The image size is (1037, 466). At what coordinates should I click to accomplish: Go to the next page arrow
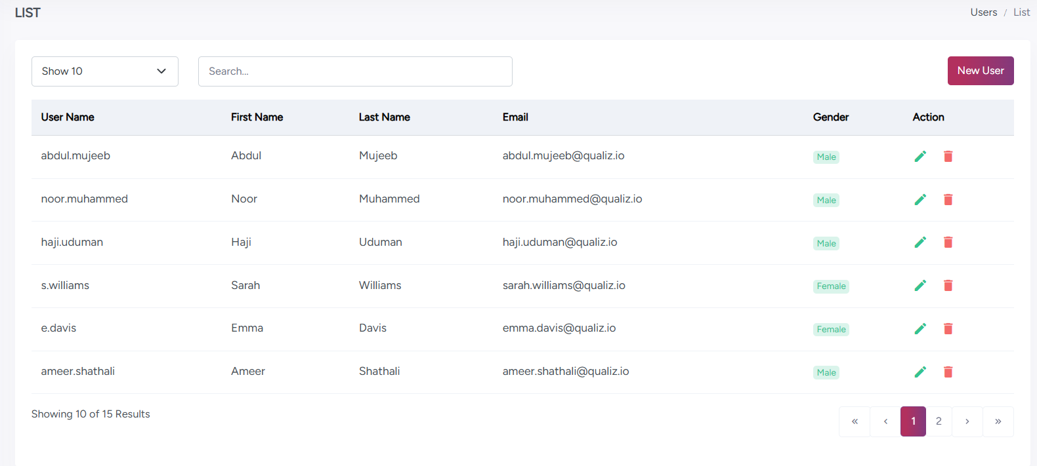coord(967,421)
